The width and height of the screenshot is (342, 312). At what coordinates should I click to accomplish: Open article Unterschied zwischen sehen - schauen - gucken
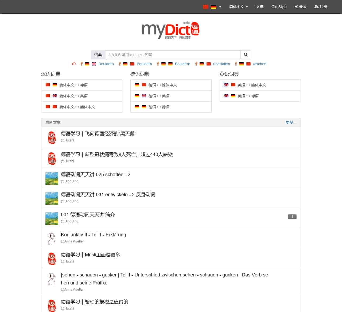click(164, 279)
